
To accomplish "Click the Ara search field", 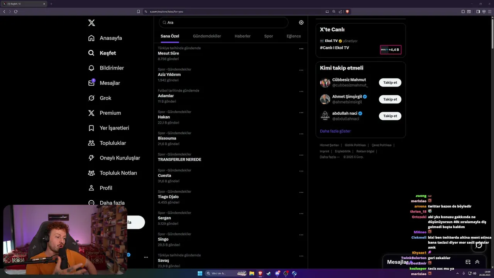I will coord(224,22).
